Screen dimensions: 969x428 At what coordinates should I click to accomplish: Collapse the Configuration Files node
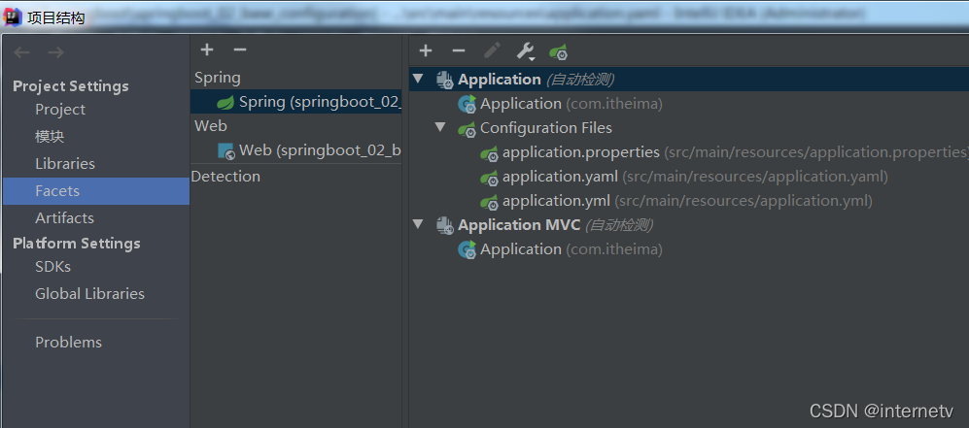(x=440, y=127)
